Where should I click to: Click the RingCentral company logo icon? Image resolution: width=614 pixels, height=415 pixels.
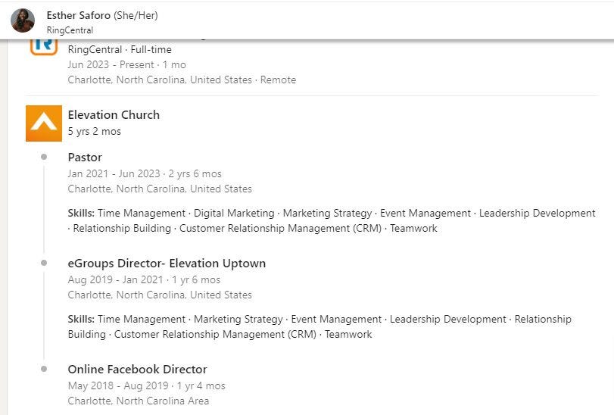pyautogui.click(x=44, y=47)
